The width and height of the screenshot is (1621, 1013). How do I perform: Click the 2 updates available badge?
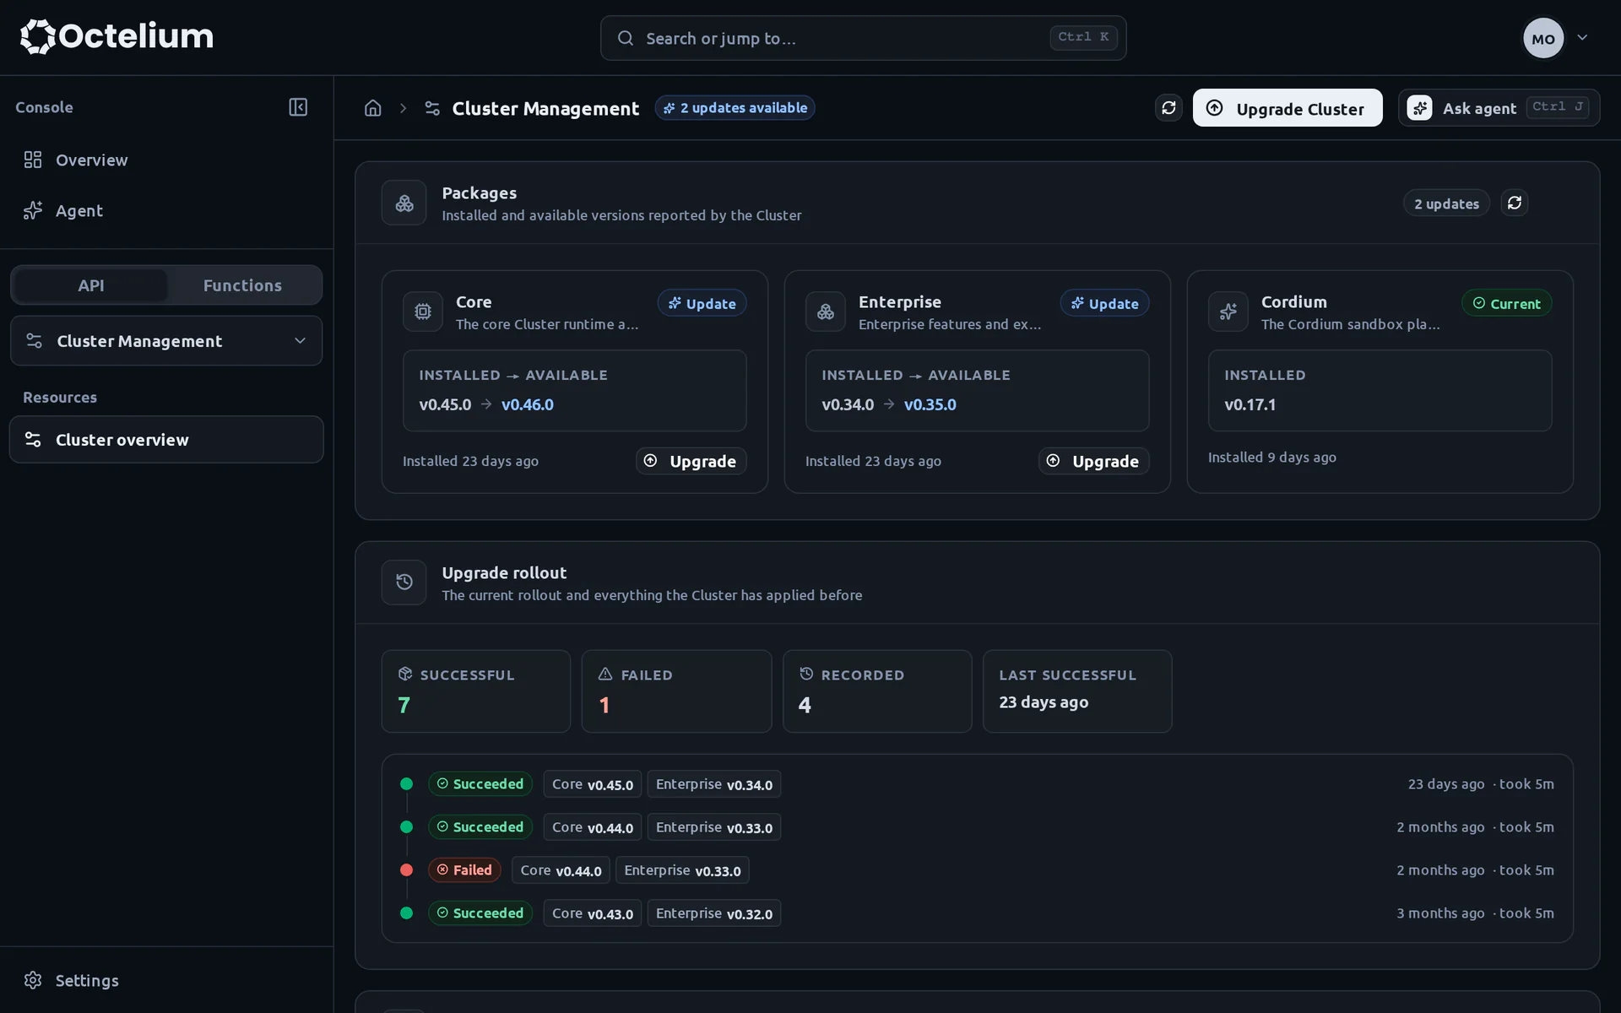coord(735,108)
